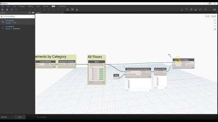Viewport: 218px width, 122px height.
Task: Click the Elements by Category group title
Action: tap(51, 57)
